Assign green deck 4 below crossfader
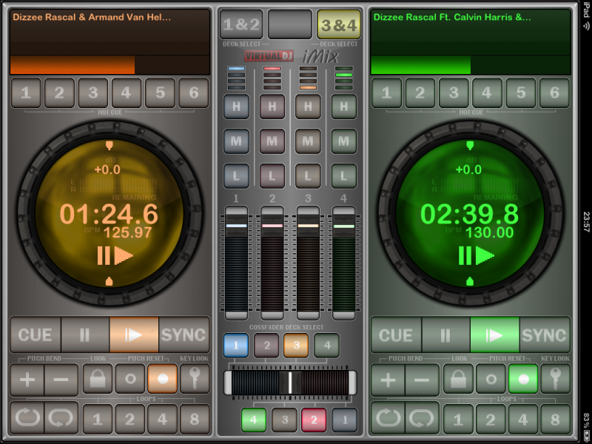Image resolution: width=592 pixels, height=444 pixels. pyautogui.click(x=254, y=420)
